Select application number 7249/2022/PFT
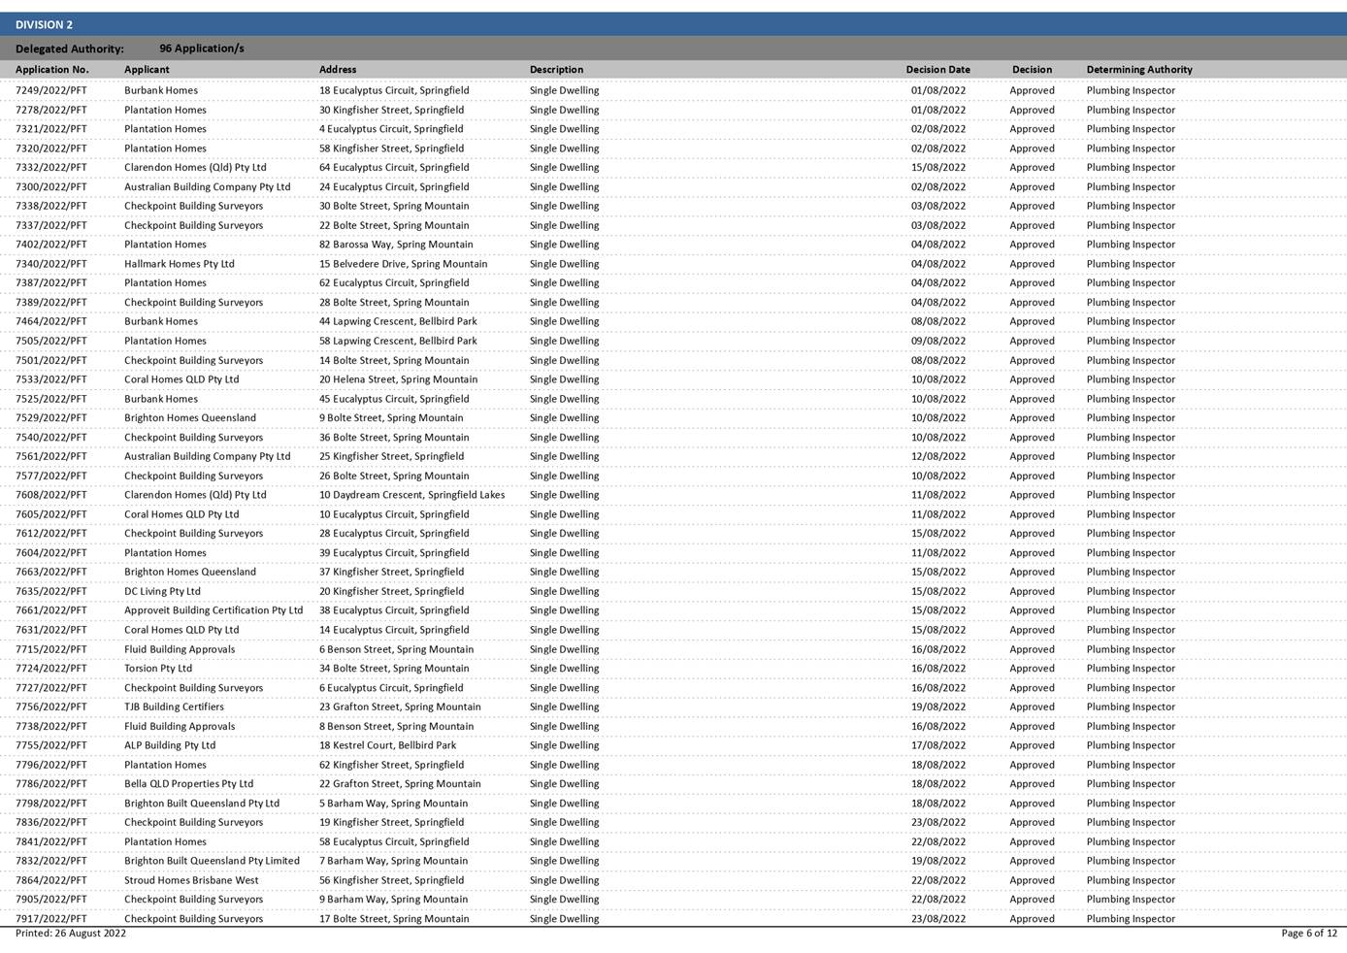The height and width of the screenshot is (953, 1347). coord(51,90)
